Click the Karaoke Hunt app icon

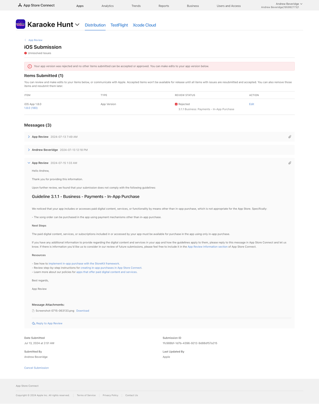coord(20,24)
